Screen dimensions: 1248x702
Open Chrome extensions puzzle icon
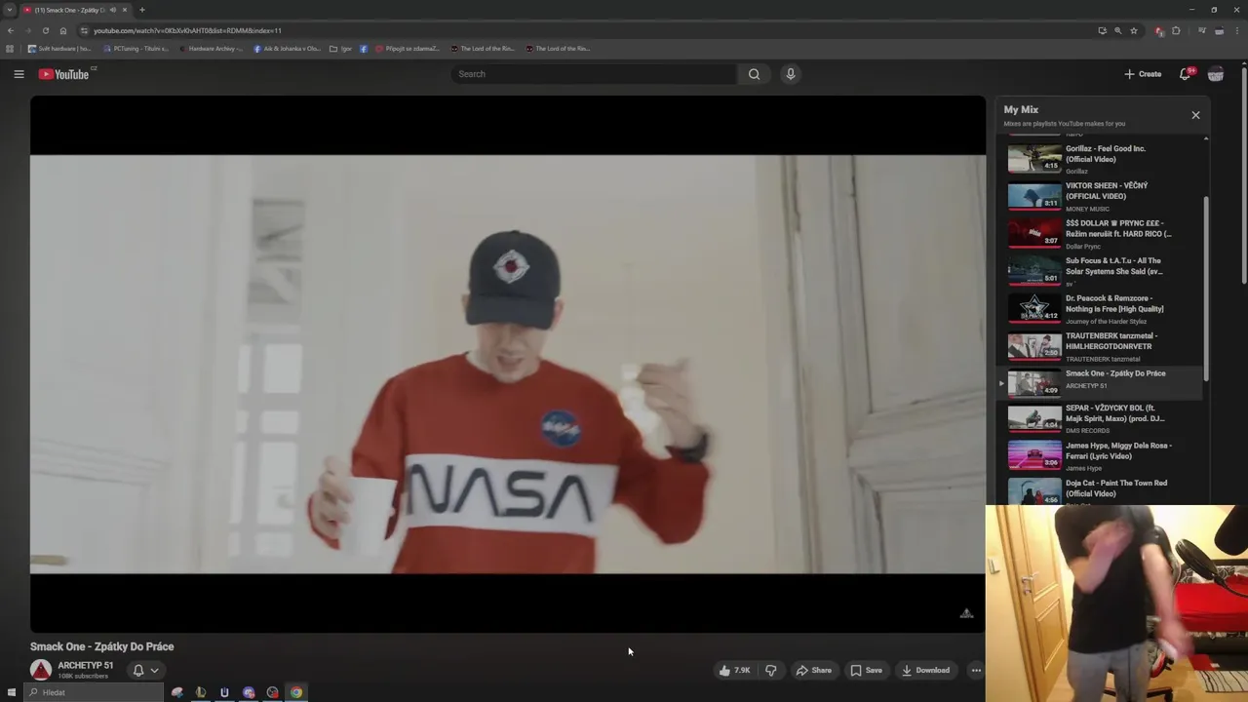click(x=1176, y=30)
